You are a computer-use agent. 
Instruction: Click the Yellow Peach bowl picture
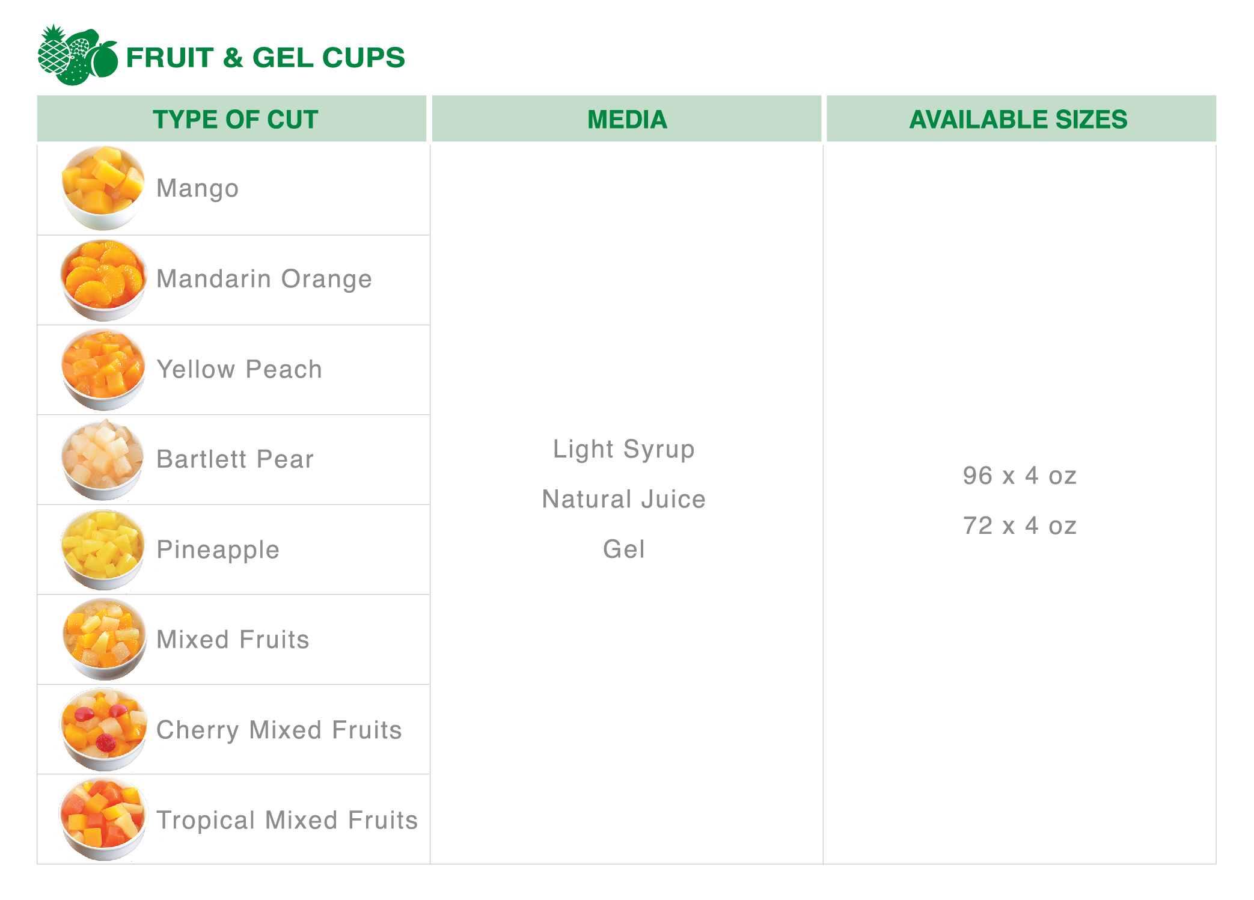click(x=103, y=370)
